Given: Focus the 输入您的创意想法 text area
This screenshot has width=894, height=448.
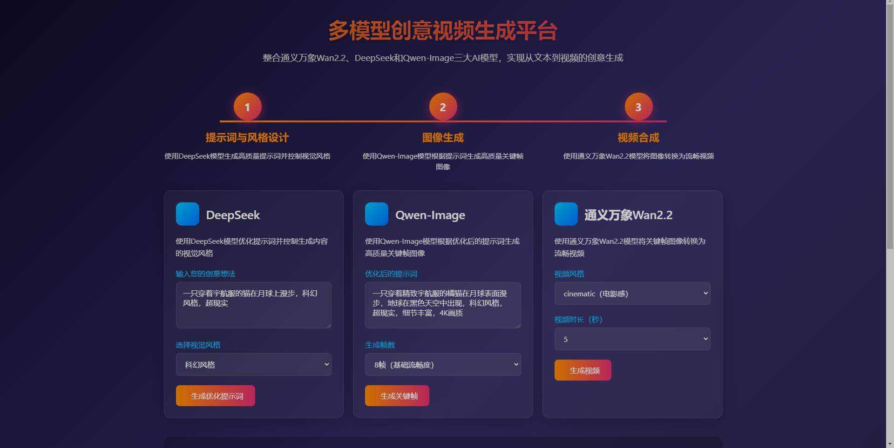Looking at the screenshot, I should 254,305.
